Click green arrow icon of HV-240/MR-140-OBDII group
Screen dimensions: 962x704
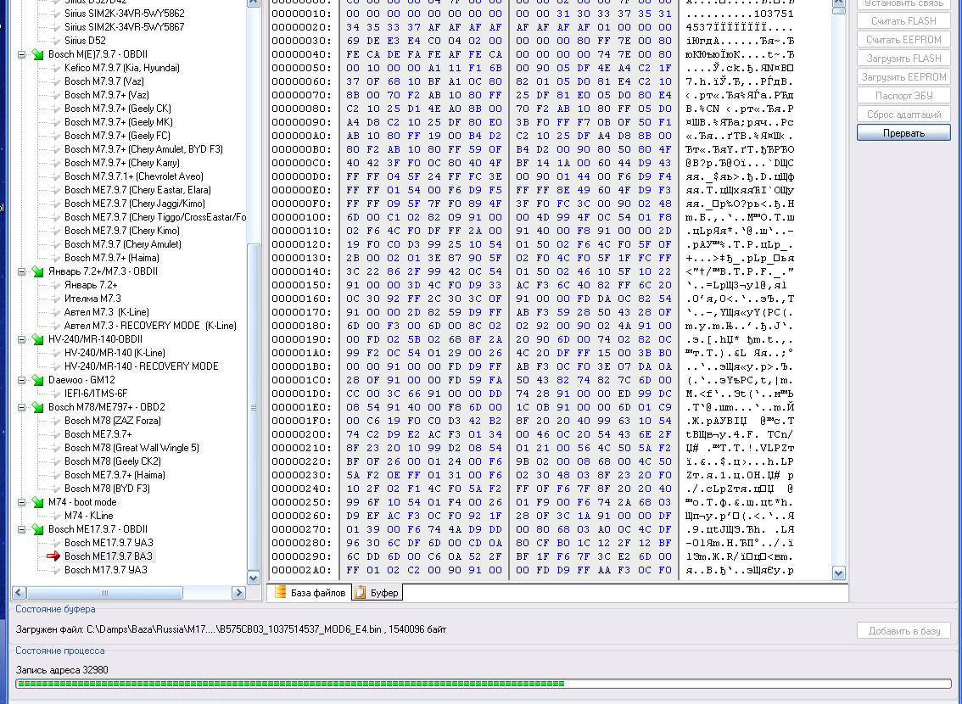coord(37,339)
